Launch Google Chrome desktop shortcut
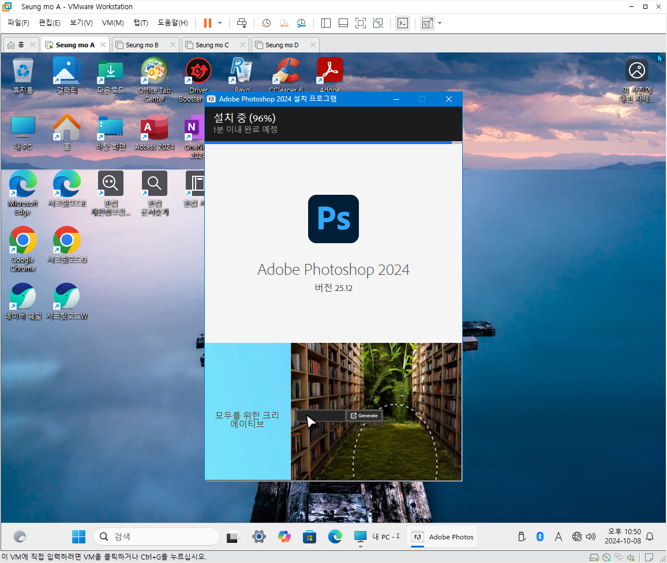This screenshot has width=667, height=563. pyautogui.click(x=23, y=250)
